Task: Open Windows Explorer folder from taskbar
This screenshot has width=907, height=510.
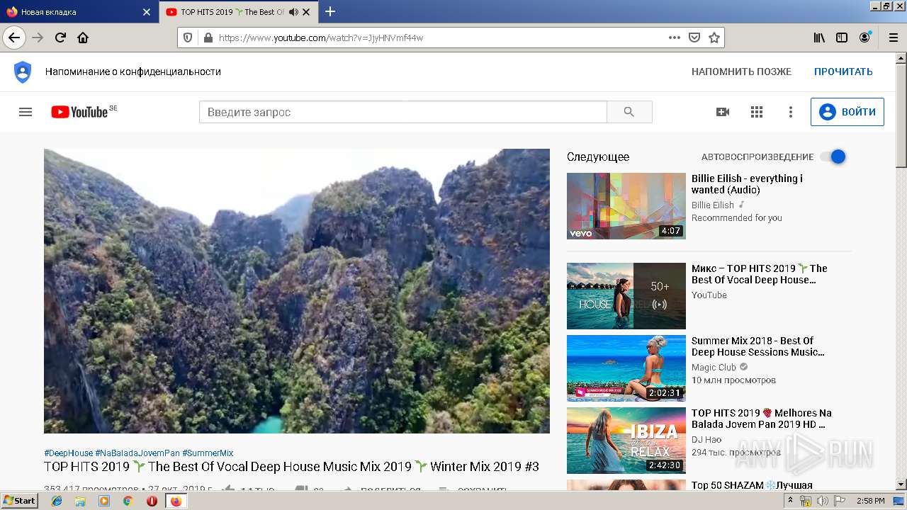Action: pos(80,501)
